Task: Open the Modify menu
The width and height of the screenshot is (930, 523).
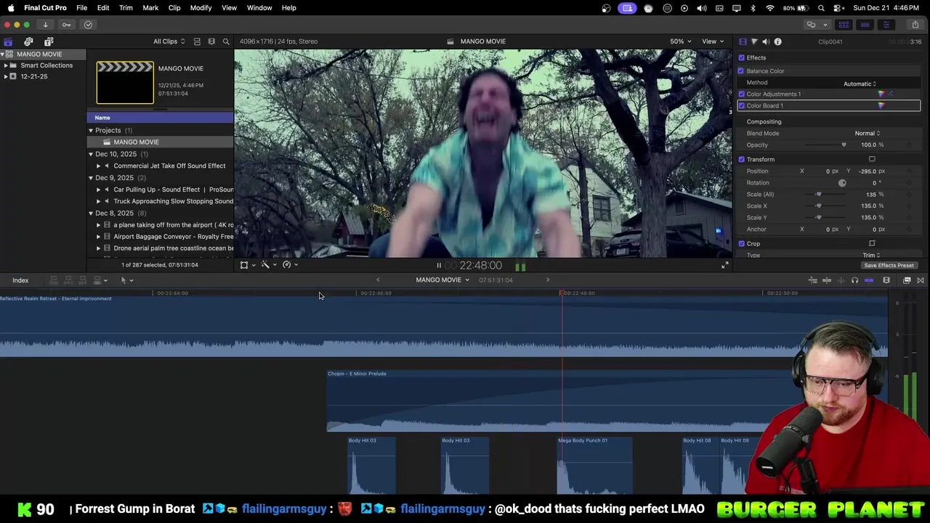Action: tap(201, 8)
